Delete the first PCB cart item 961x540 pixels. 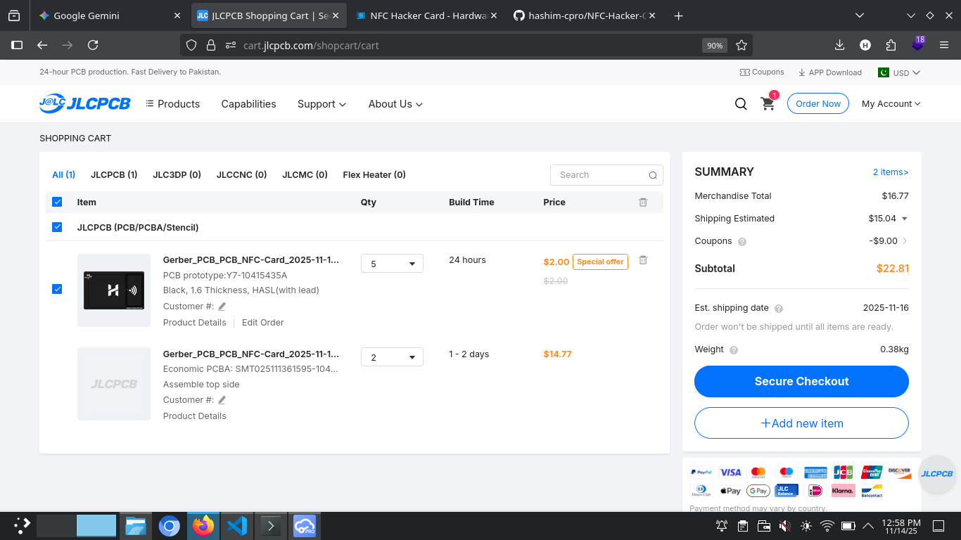point(642,260)
